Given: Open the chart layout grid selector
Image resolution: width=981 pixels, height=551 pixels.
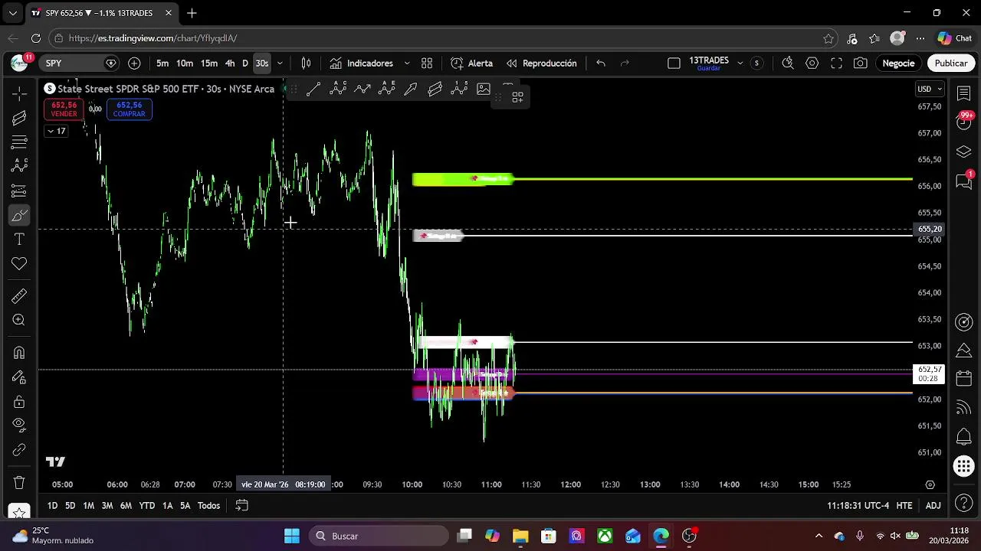Looking at the screenshot, I should point(427,64).
